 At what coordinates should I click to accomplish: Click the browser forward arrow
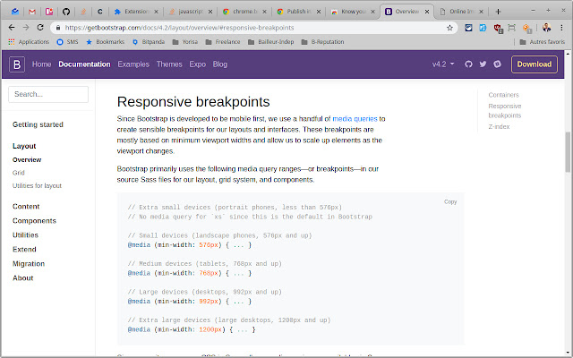pos(26,28)
